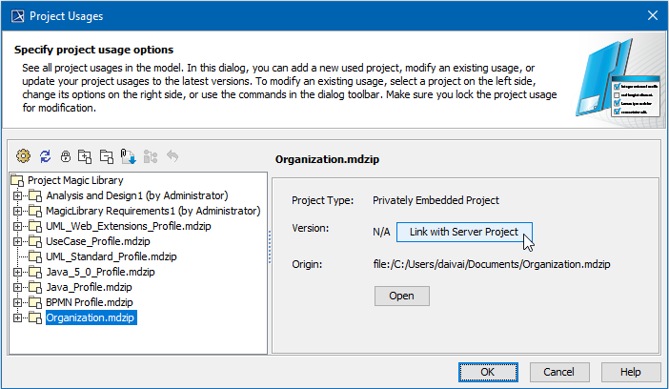Select UseCase_Profile.mdzip in the project tree
Viewport: 669px width, 389px height.
pos(93,242)
